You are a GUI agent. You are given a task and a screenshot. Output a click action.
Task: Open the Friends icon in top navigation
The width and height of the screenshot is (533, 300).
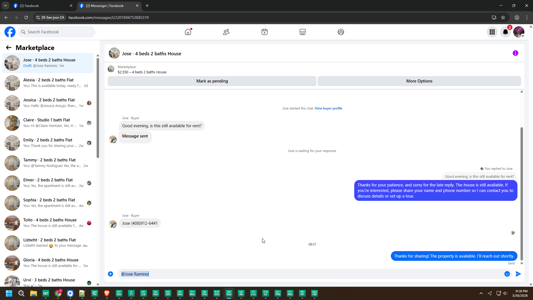pyautogui.click(x=226, y=32)
